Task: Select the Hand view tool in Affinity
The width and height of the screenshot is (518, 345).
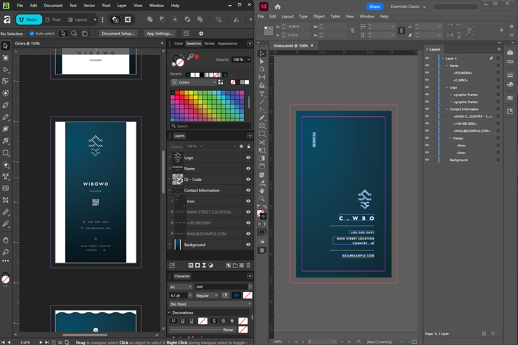Action: click(x=6, y=240)
